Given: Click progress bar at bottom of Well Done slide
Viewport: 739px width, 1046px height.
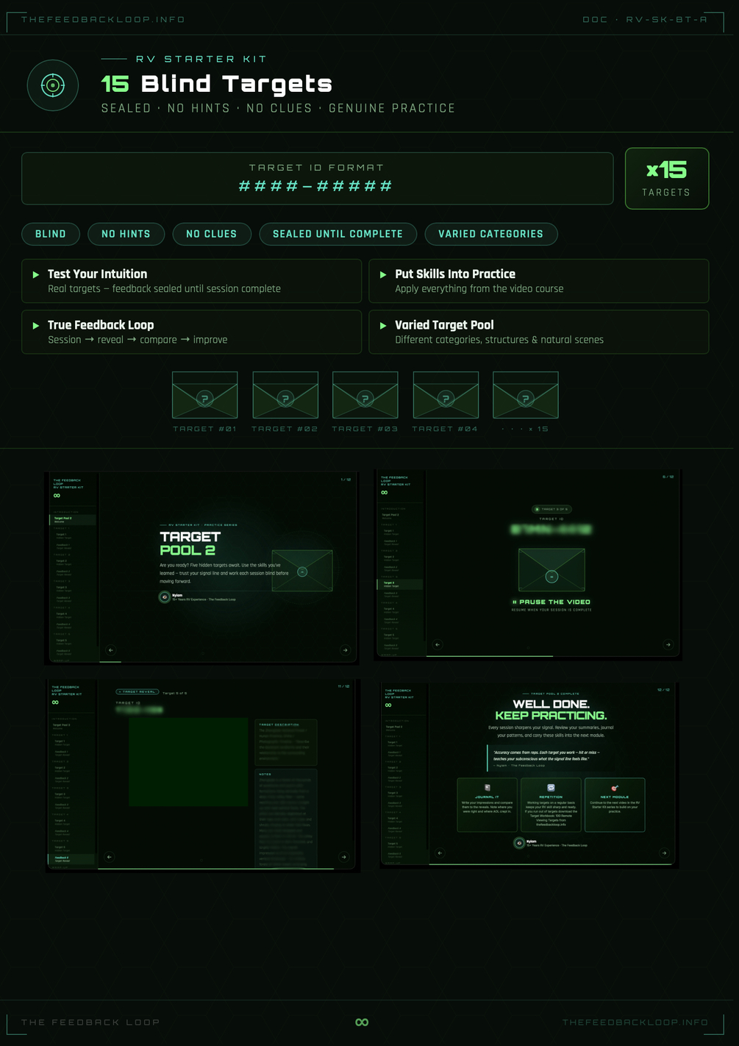Looking at the screenshot, I should (x=551, y=864).
